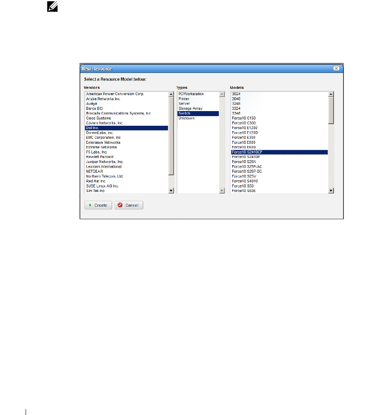Click the Models list scroll-up arrow
The width and height of the screenshot is (378, 415).
[x=331, y=94]
